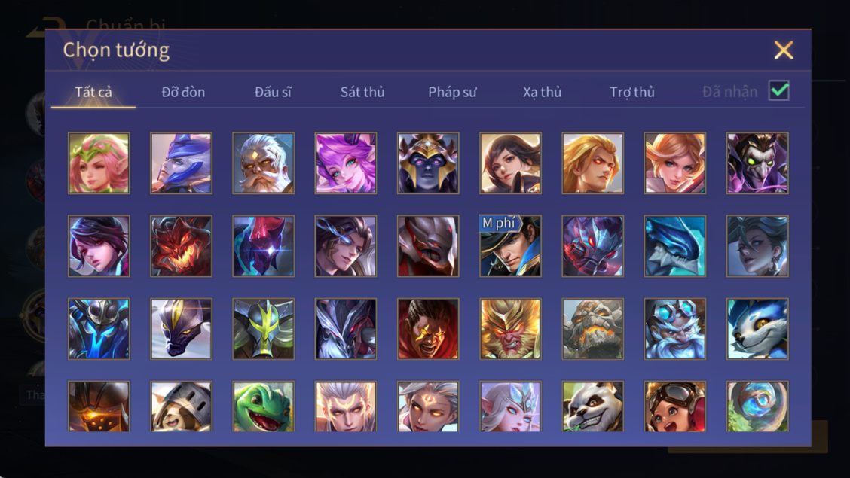
Task: Choose the golden monkey king hero portrait
Action: 510,329
